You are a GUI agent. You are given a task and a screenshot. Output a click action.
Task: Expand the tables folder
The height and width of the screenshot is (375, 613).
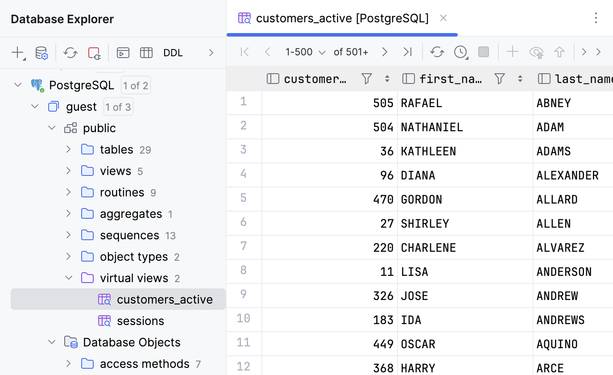[68, 150]
